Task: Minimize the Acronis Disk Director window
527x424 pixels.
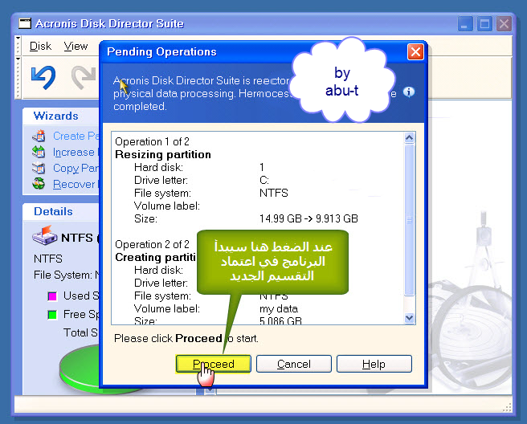Action: tap(465, 24)
